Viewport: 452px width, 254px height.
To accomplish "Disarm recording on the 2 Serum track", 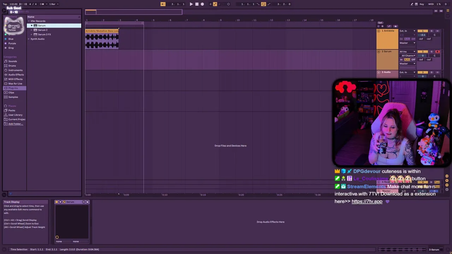I will point(438,52).
